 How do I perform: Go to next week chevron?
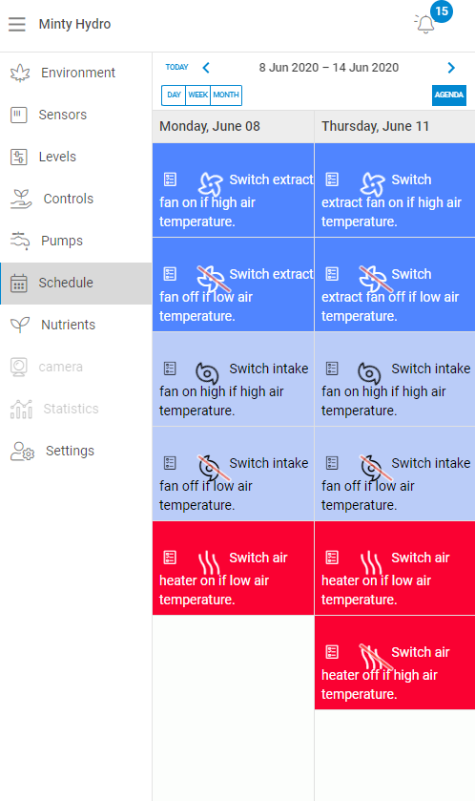(451, 68)
